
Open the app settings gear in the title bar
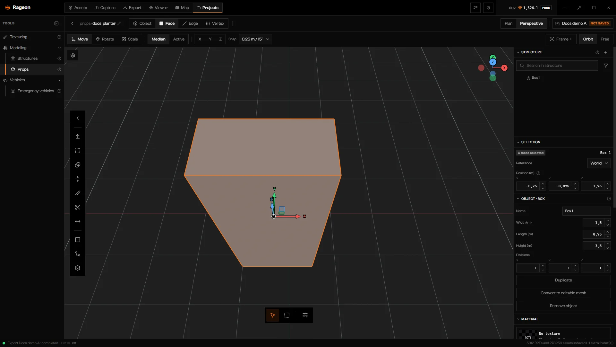pyautogui.click(x=488, y=8)
